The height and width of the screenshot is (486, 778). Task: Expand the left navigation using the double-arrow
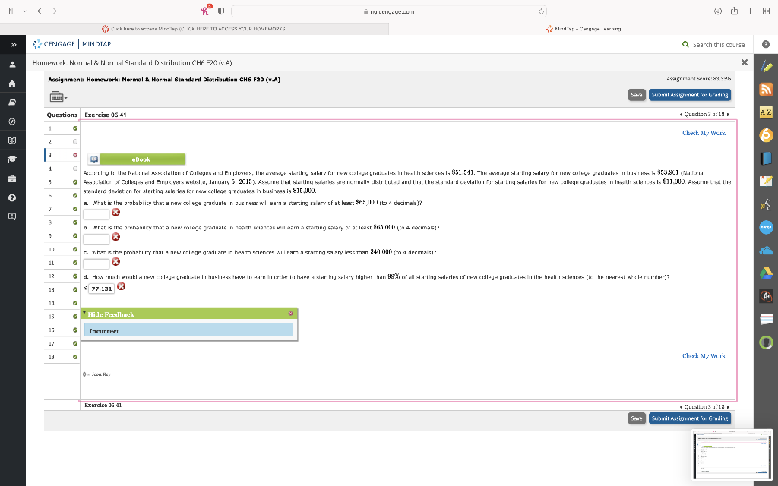click(x=11, y=44)
